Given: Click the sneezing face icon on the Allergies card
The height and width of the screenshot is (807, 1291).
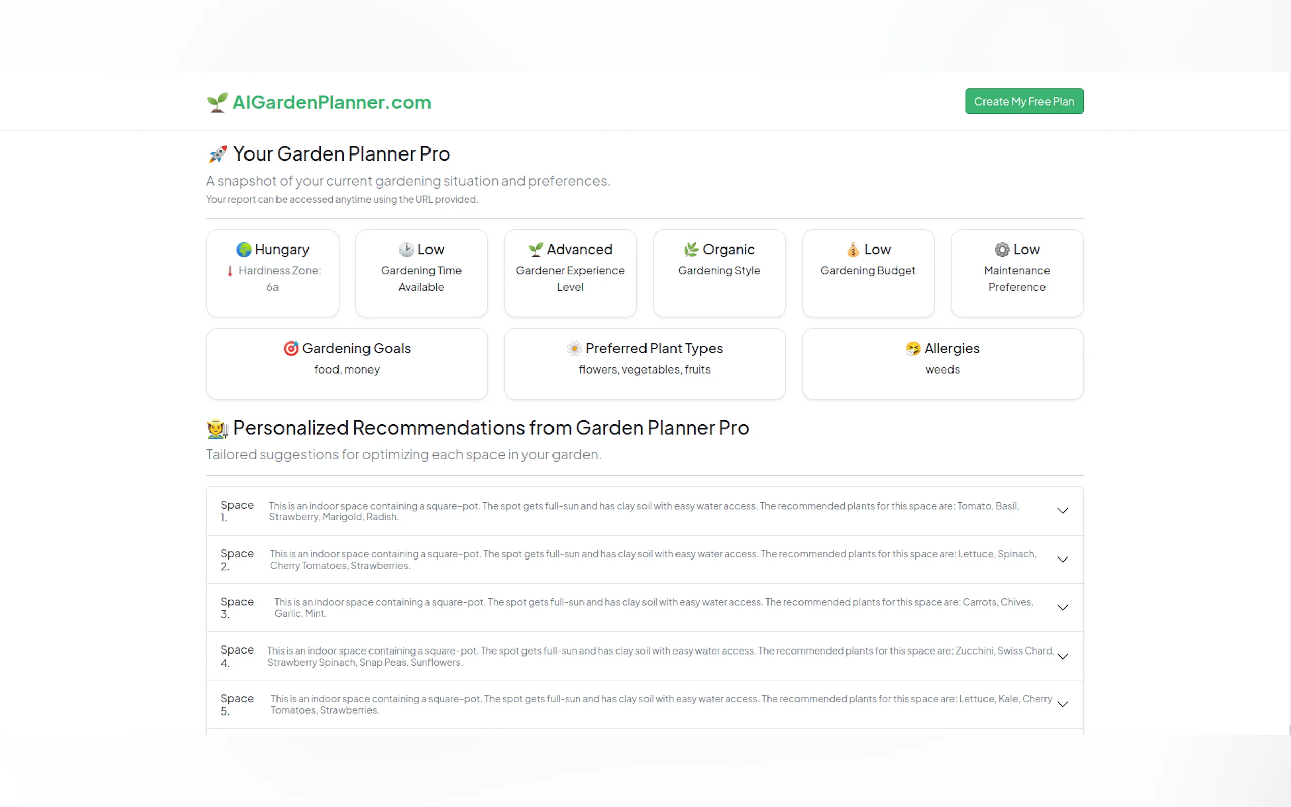Looking at the screenshot, I should 913,348.
